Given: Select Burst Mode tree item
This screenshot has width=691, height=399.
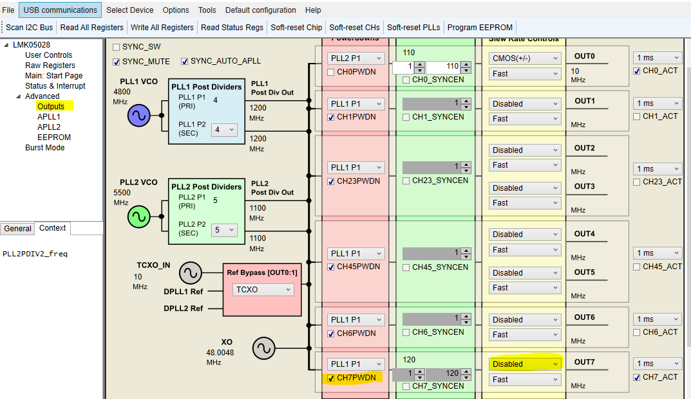Looking at the screenshot, I should [44, 147].
